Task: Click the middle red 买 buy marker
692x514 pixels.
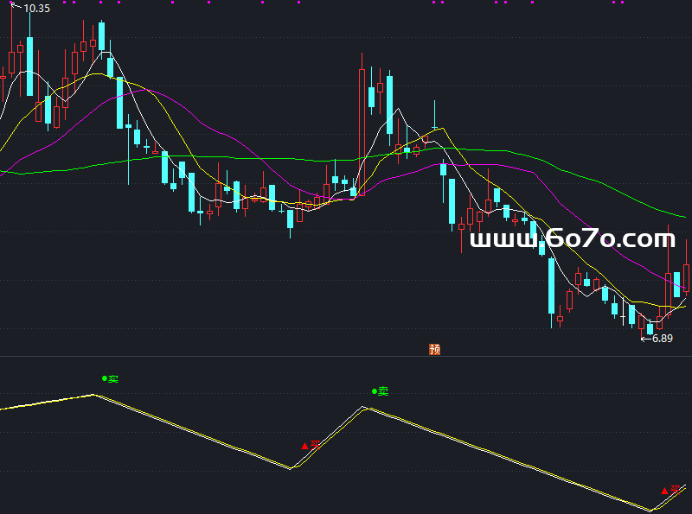Action: [x=311, y=445]
